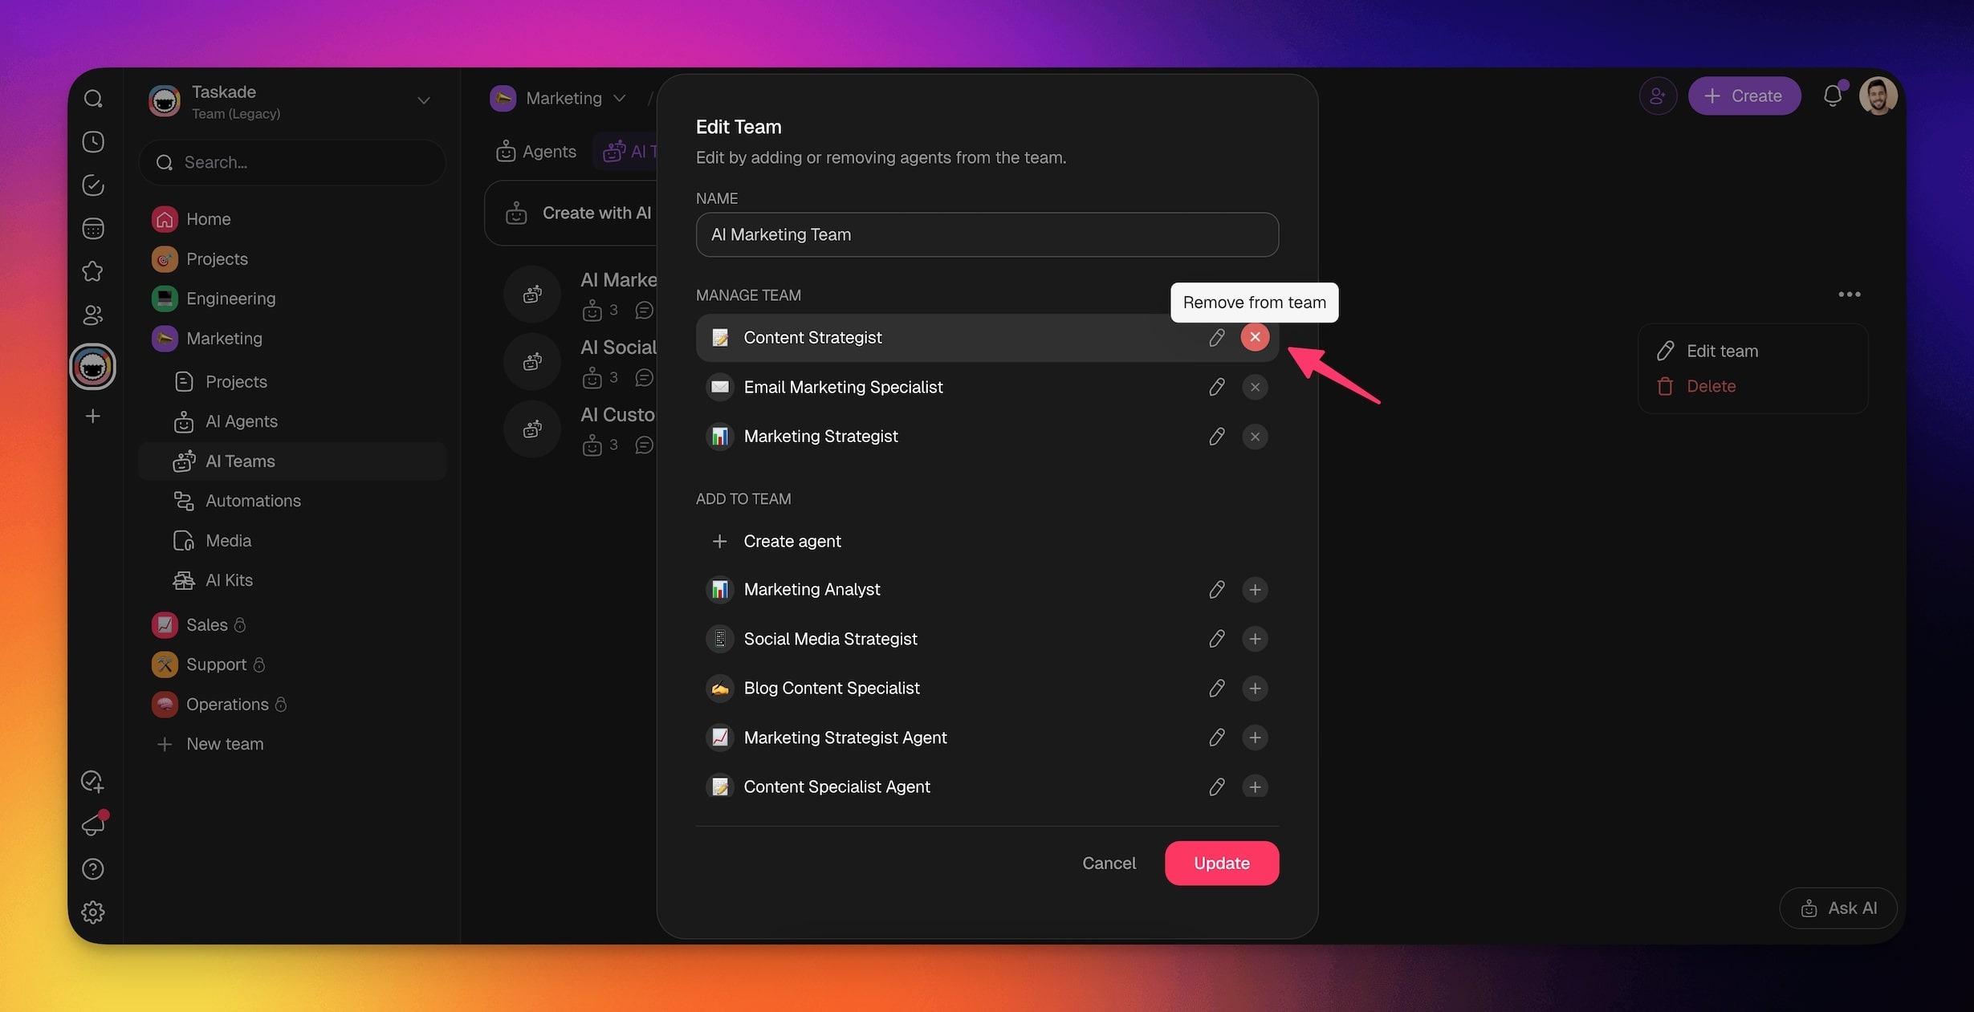Edit the Email Marketing Specialist agent
The width and height of the screenshot is (1974, 1012).
1216,388
